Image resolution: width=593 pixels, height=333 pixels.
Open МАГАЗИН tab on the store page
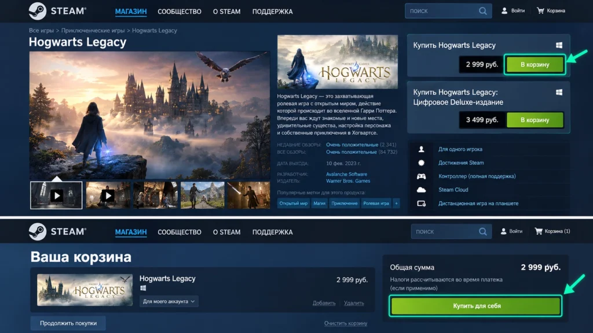pos(131,12)
